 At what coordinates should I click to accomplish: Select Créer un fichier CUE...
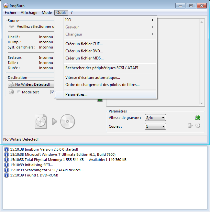tap(105, 44)
